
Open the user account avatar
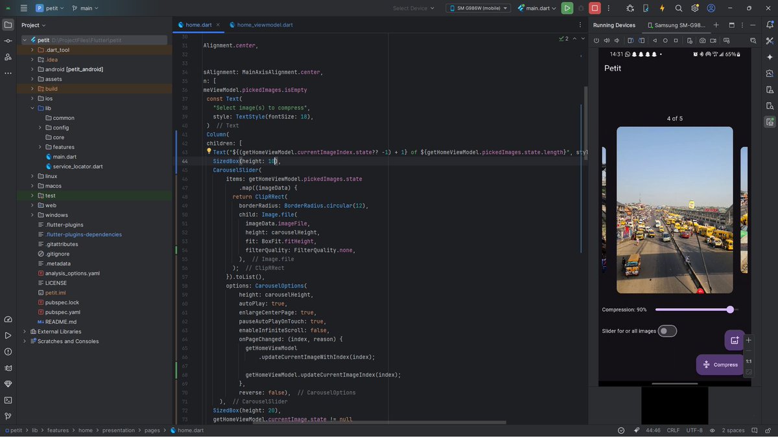pyautogui.click(x=711, y=8)
